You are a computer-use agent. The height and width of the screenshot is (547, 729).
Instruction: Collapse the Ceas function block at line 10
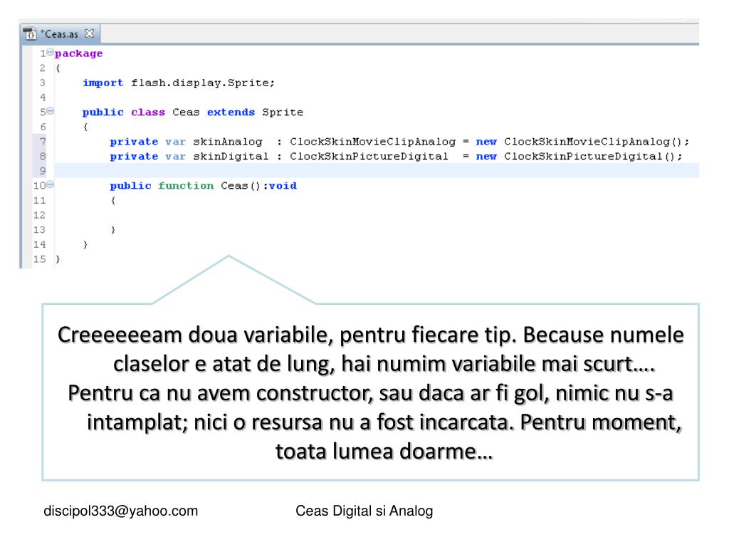51,184
